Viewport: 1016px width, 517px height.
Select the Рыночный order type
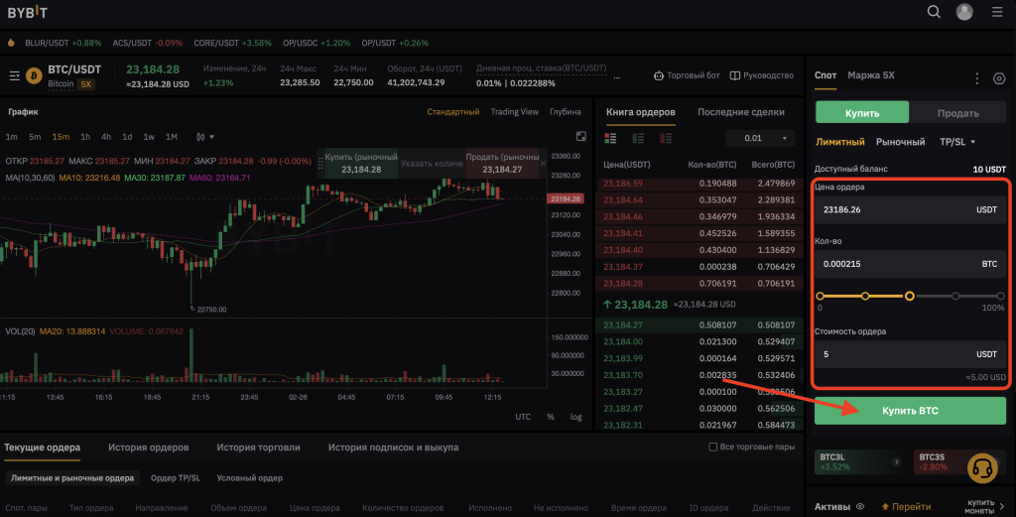click(901, 142)
